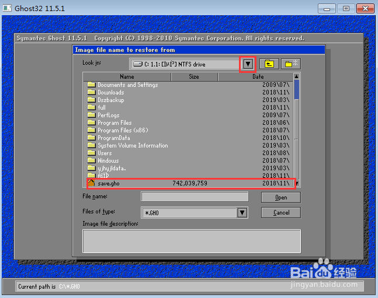Image resolution: width=378 pixels, height=298 pixels.
Task: Create new folder icon
Action: 291,64
